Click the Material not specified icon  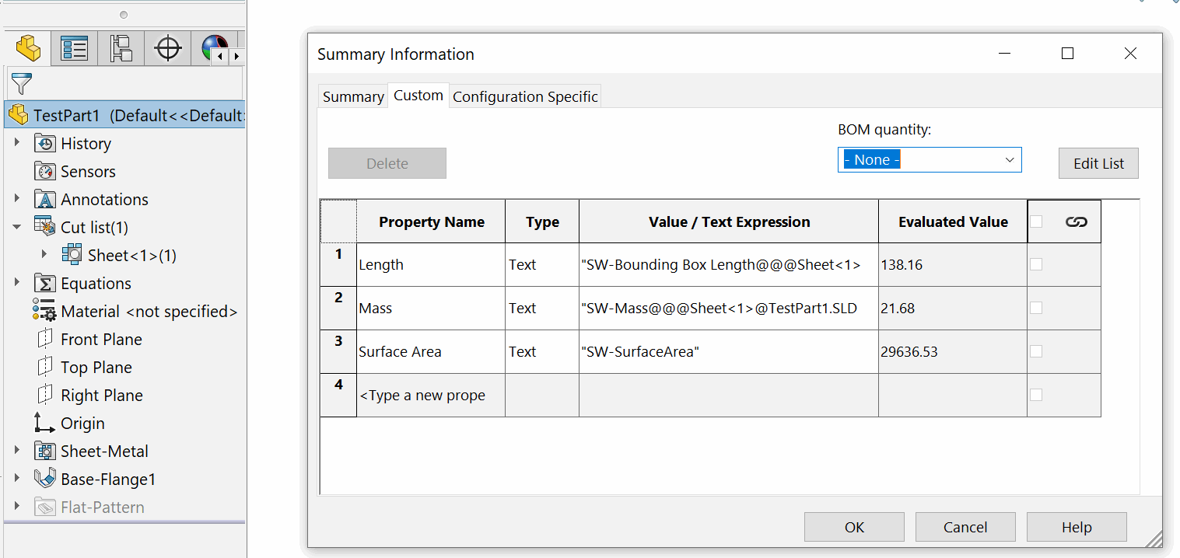[45, 311]
